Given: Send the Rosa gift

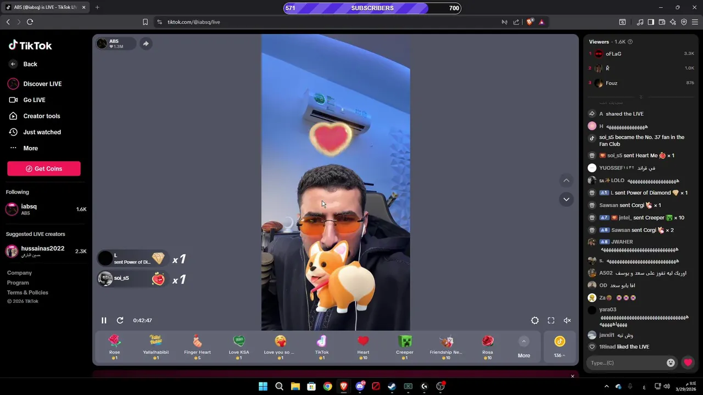Looking at the screenshot, I should [488, 347].
